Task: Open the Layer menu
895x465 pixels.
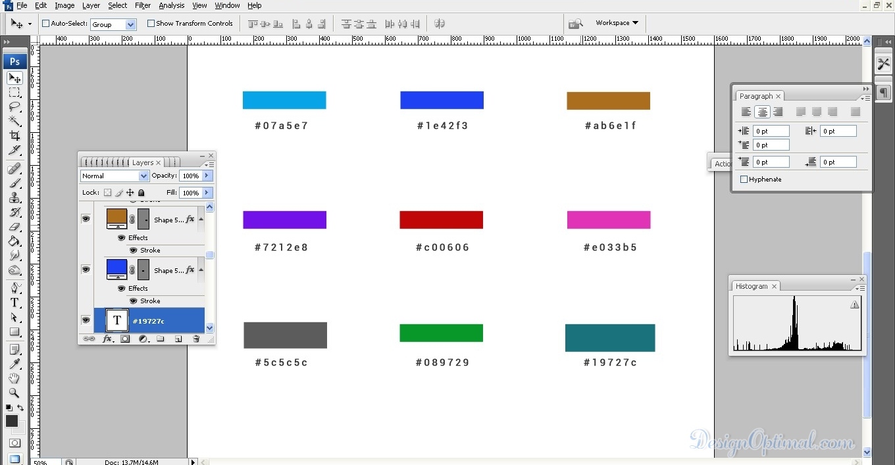Action: coord(91,5)
